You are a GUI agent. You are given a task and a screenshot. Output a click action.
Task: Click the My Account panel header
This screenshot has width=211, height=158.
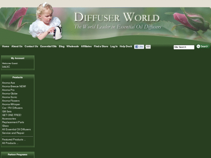[18, 58]
